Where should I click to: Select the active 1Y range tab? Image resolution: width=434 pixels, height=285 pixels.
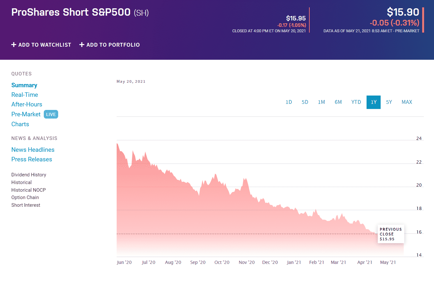point(374,102)
